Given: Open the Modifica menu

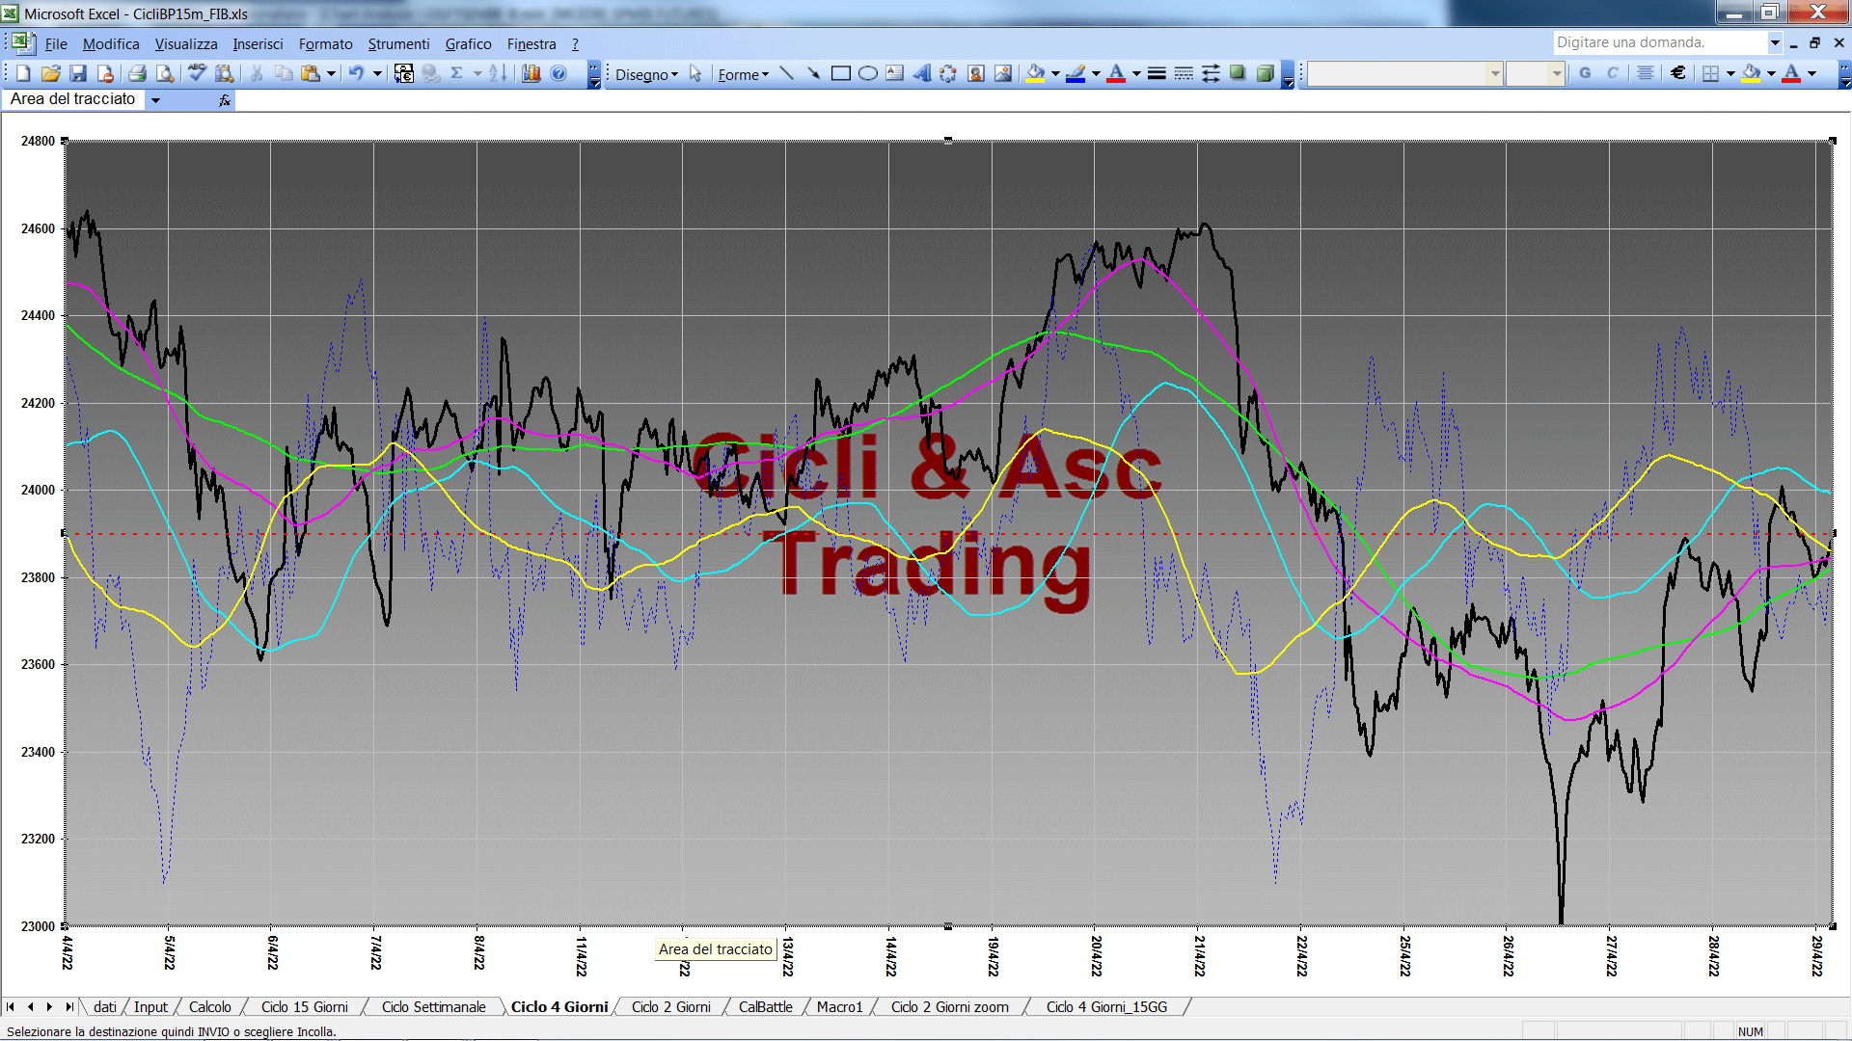Looking at the screenshot, I should pyautogui.click(x=111, y=44).
